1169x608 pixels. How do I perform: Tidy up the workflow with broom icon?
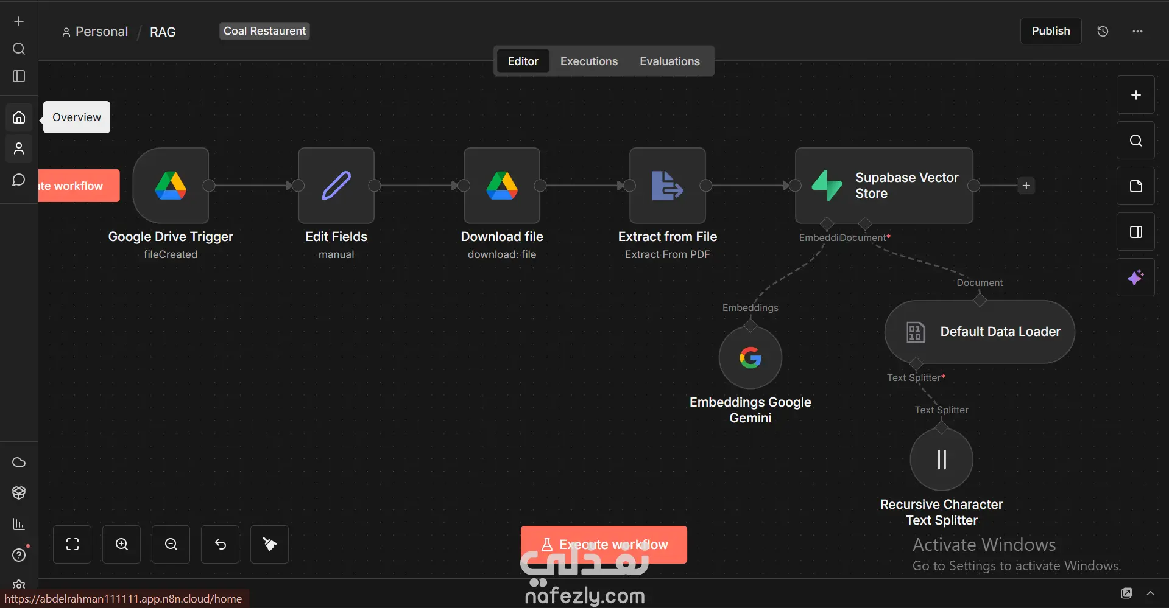tap(269, 544)
